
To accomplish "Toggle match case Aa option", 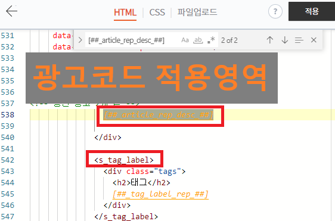I will 185,40.
